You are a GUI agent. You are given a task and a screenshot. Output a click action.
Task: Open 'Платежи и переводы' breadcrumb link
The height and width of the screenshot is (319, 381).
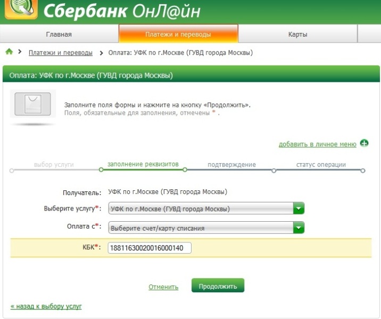(61, 53)
